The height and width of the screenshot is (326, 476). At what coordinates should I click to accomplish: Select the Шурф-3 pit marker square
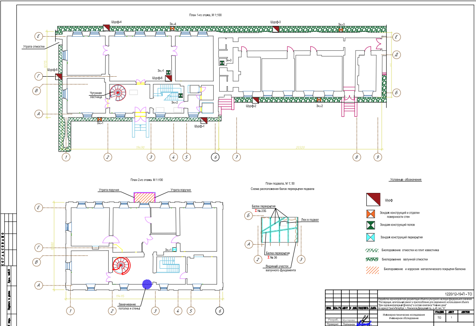coord(276,29)
